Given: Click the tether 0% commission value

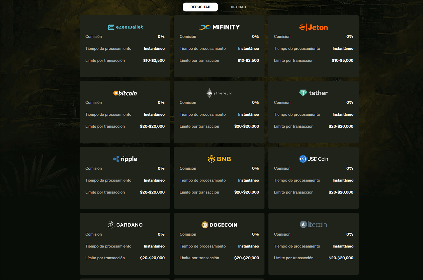Looking at the screenshot, I should [x=350, y=102].
